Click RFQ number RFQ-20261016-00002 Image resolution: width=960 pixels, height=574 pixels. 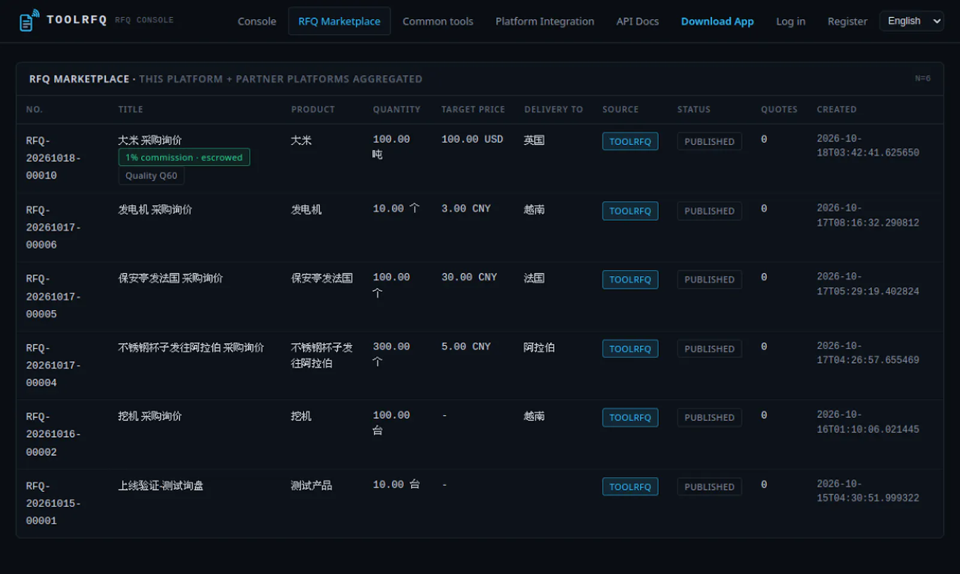53,434
